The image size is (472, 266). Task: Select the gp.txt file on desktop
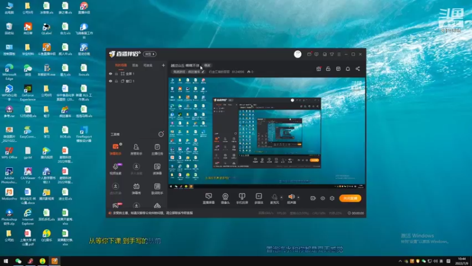coord(28,153)
